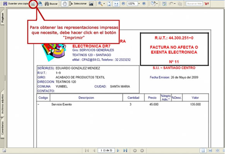Click the text 'TEATINOS 120 – SANTIAGO'
The width and height of the screenshot is (225, 154).
tap(92, 55)
